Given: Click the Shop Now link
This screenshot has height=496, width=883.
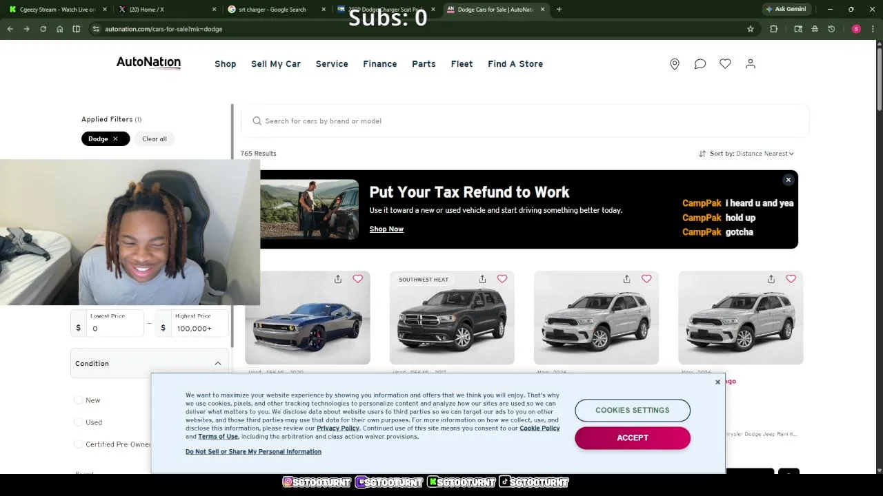Looking at the screenshot, I should 386,229.
